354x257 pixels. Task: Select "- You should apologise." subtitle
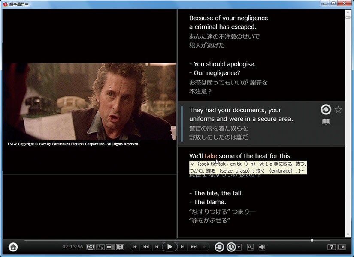[x=222, y=64]
